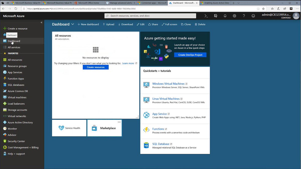Screen dimensions: 301x169
Task: Click the Security Center shield icon
Action: [x=5, y=141]
